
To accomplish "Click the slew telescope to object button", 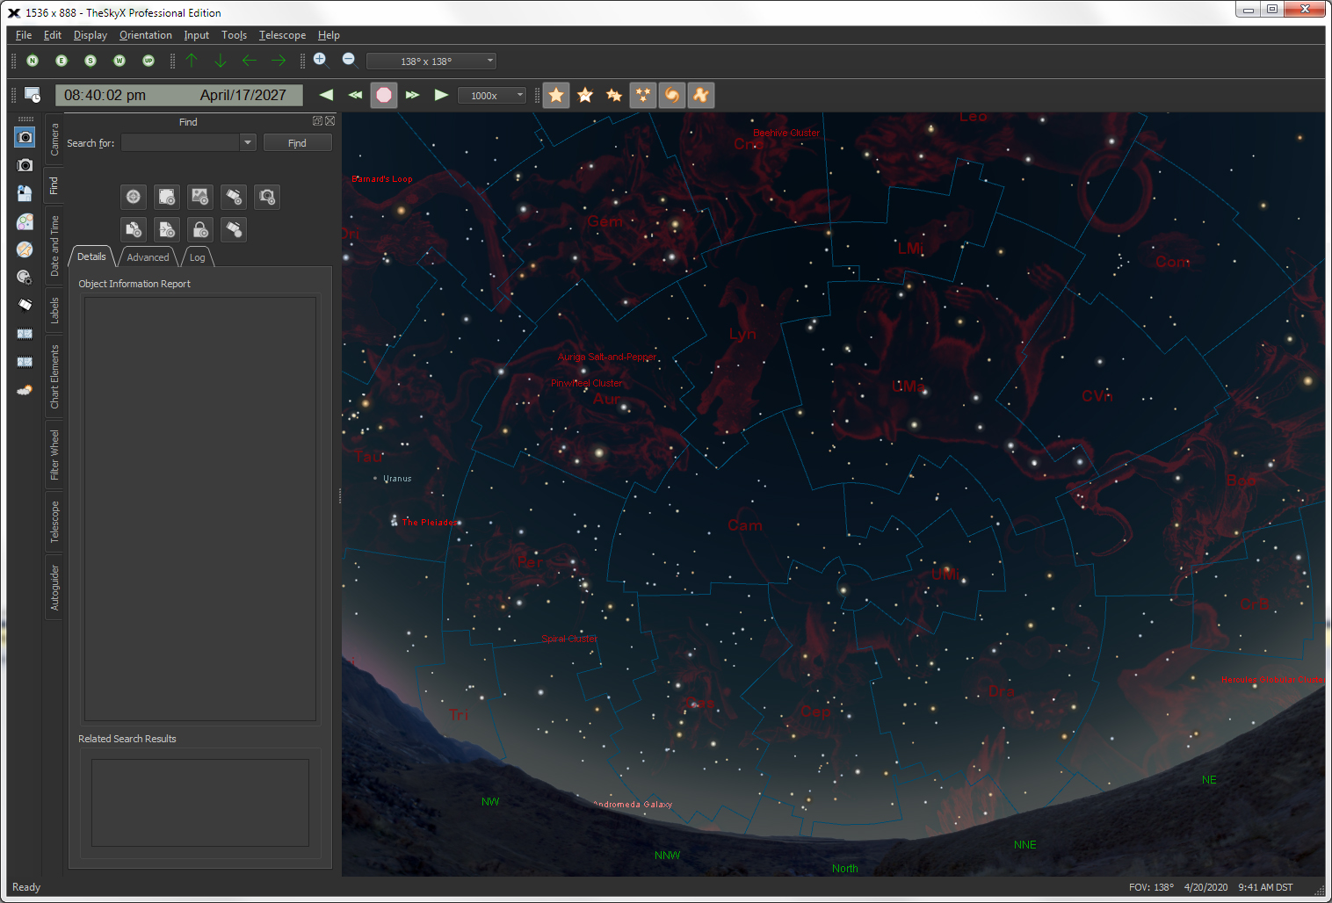I will pyautogui.click(x=234, y=197).
